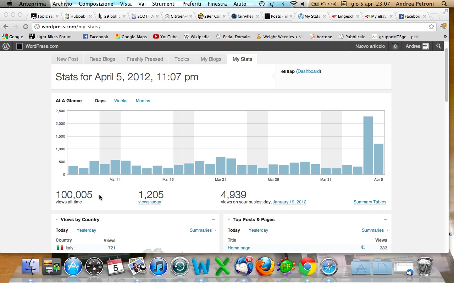Click the Chrome reload page icon
The height and width of the screenshot is (283, 454).
point(26,27)
